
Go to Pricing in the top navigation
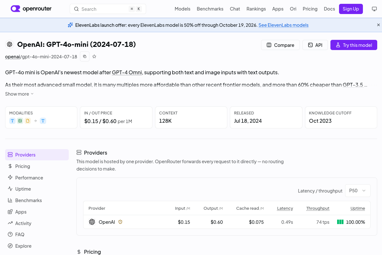tap(310, 9)
